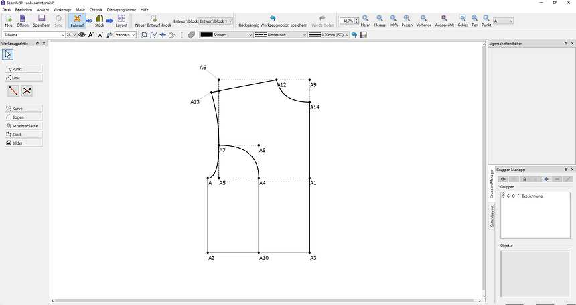The height and width of the screenshot is (305, 576).
Task: Open the Werkzeuge menu
Action: [x=62, y=9]
